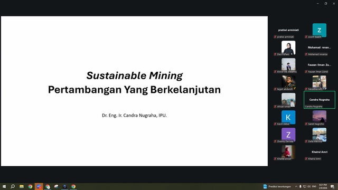Open the Windows Start menu
Viewport: 338px width, 190px height.
pos(4,186)
